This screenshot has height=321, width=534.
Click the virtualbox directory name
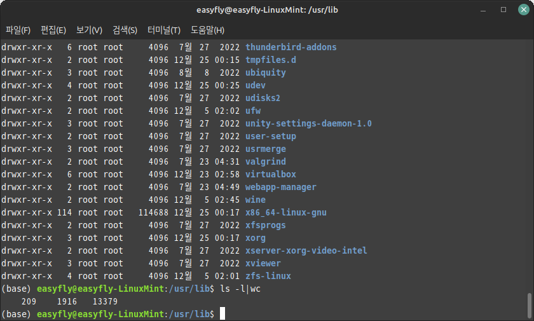click(271, 174)
